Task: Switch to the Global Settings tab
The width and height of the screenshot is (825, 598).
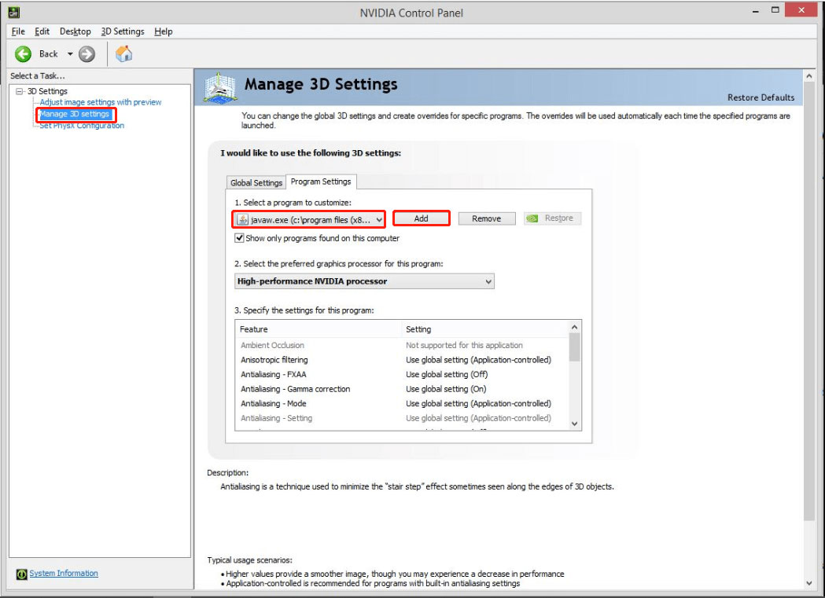Action: click(x=256, y=182)
